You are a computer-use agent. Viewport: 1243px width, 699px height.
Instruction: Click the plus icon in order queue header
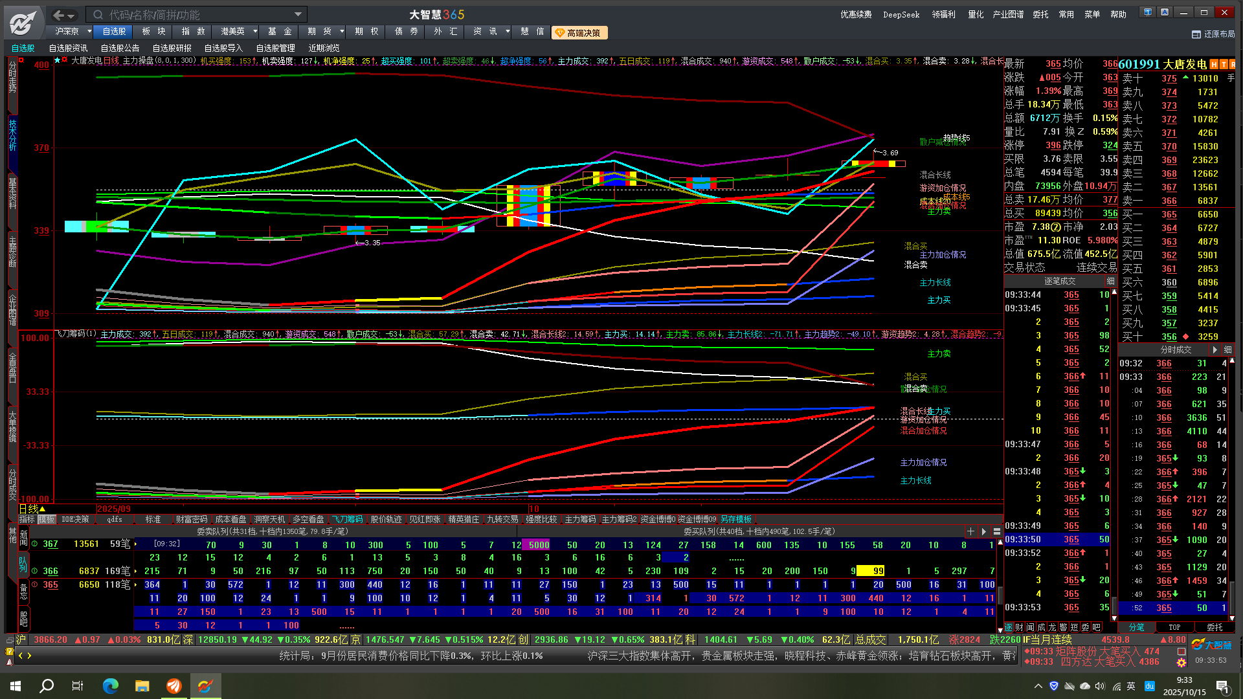[x=970, y=531]
